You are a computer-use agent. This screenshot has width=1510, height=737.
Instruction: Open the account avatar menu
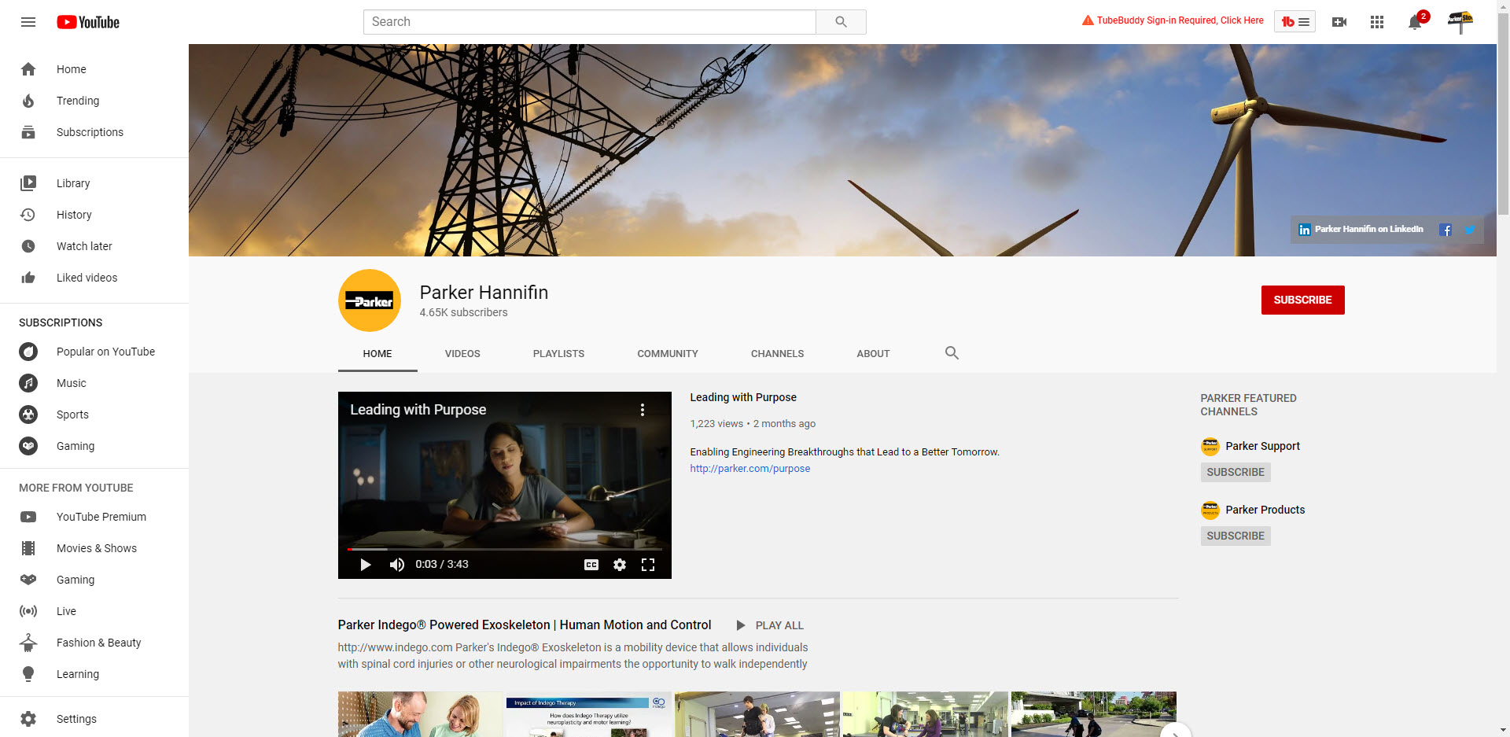tap(1460, 22)
